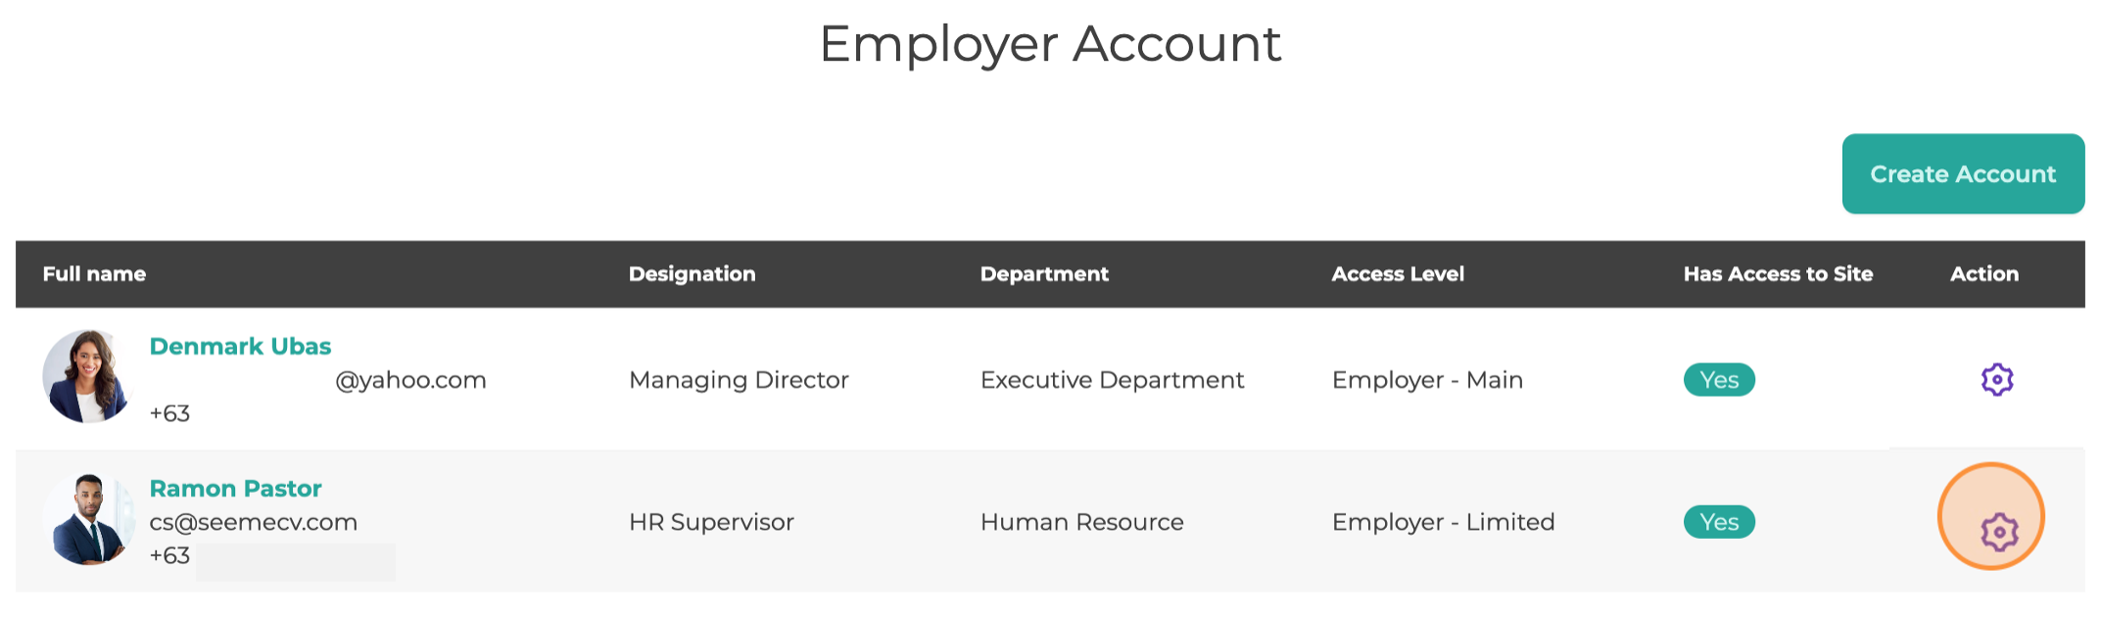Image resolution: width=2101 pixels, height=619 pixels.
Task: Click Has Access to Site column header
Action: tap(1778, 274)
